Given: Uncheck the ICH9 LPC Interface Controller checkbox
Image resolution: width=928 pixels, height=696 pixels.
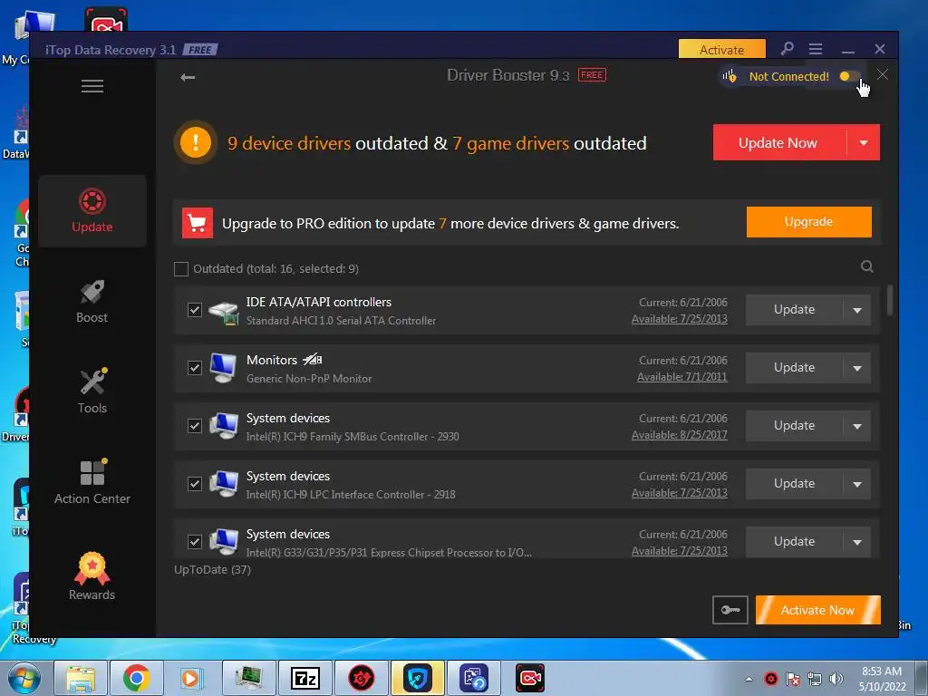Looking at the screenshot, I should pyautogui.click(x=195, y=484).
